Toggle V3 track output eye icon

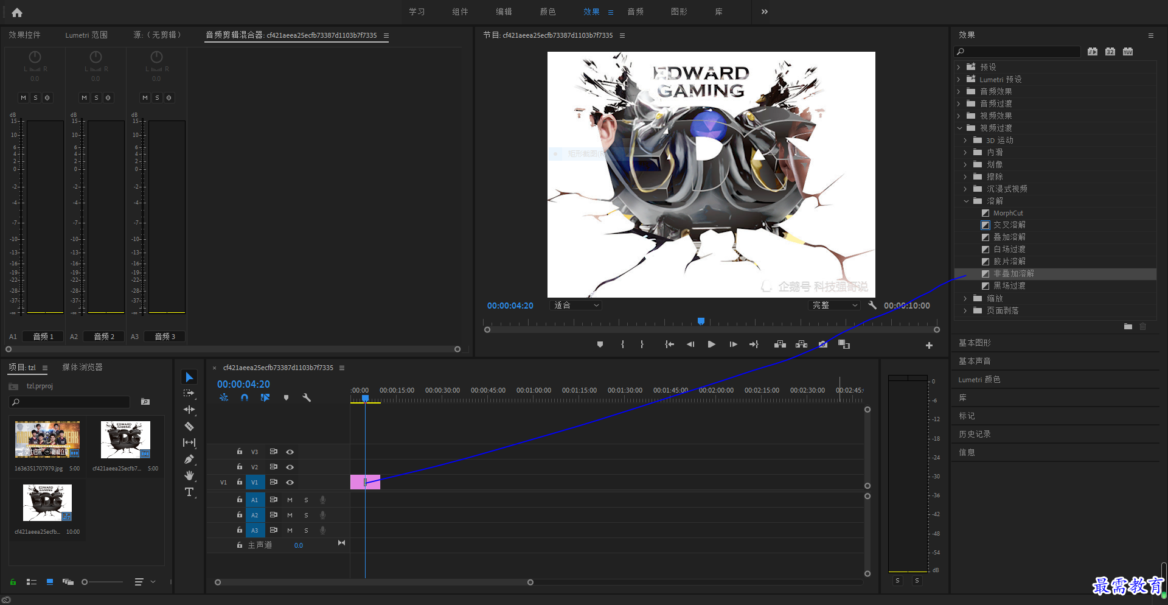tap(290, 452)
